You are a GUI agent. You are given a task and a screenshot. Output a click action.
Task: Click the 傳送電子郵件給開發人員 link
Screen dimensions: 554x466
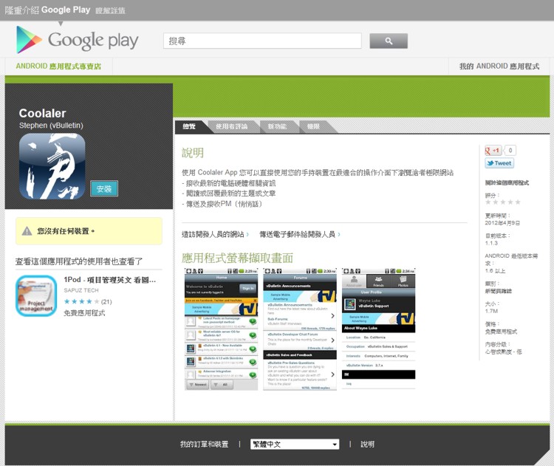(x=297, y=234)
